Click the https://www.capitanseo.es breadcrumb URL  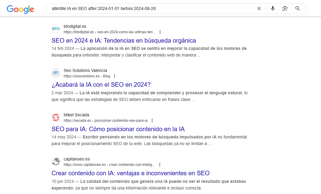point(109,165)
